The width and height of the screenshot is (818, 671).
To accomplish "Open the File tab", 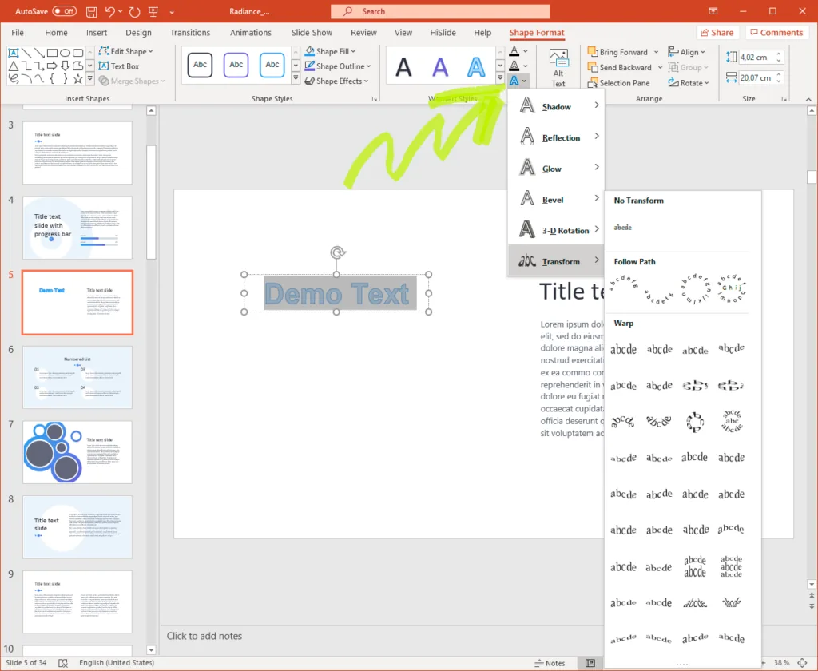I will [x=18, y=32].
